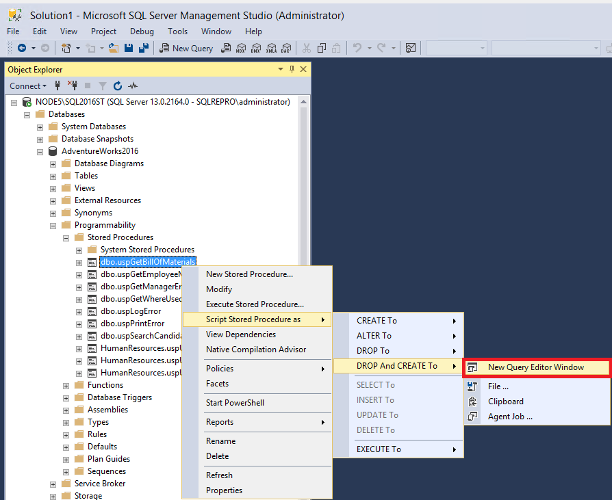
Task: Select View Dependencies in context menu
Action: coord(257,334)
